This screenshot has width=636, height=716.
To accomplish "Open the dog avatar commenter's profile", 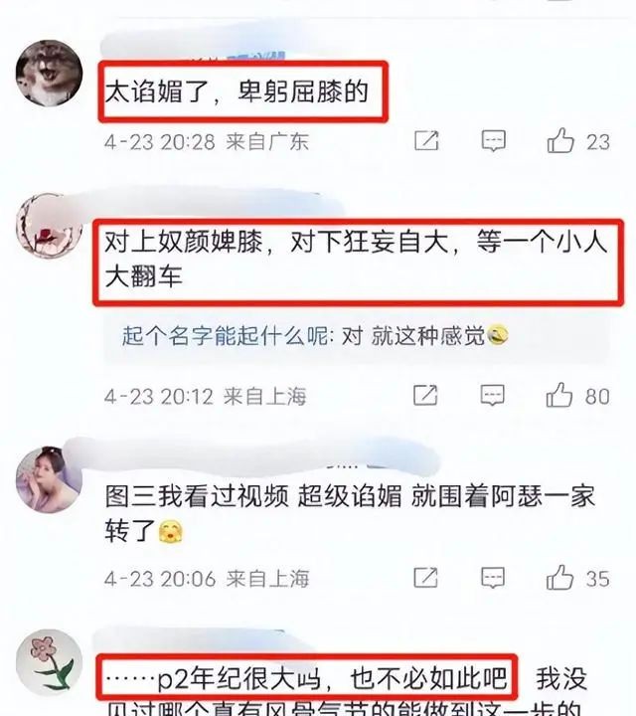I will coord(49,73).
